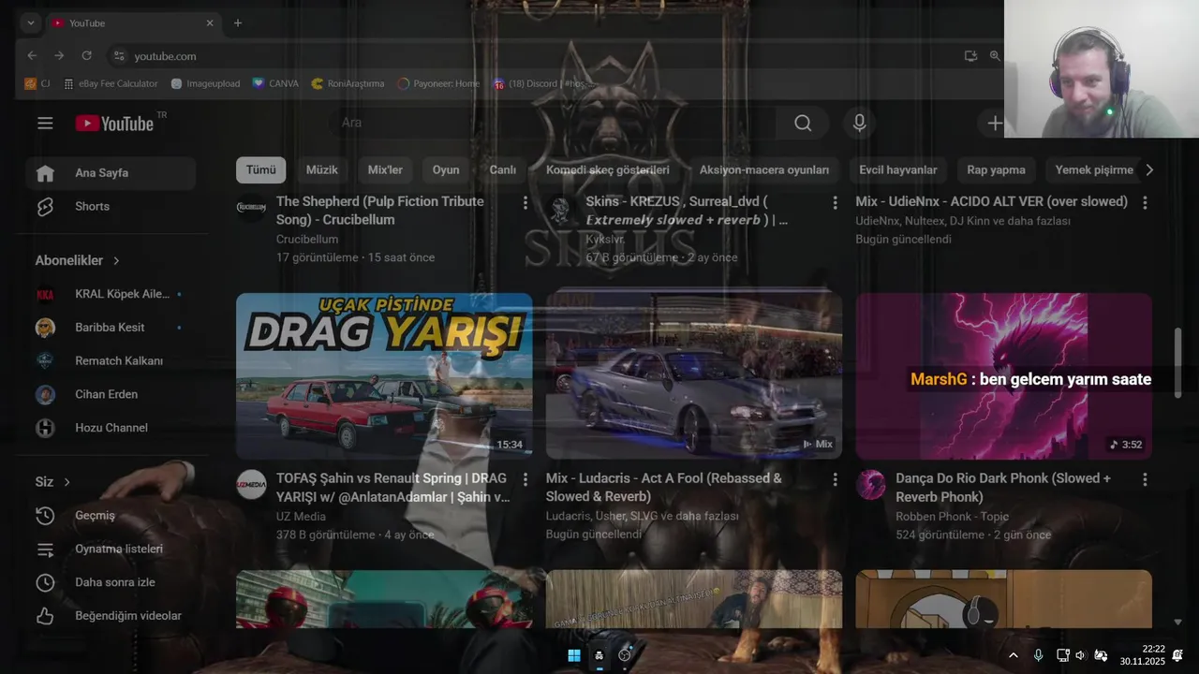
Task: Open options for The Shepherd video
Action: pyautogui.click(x=525, y=202)
